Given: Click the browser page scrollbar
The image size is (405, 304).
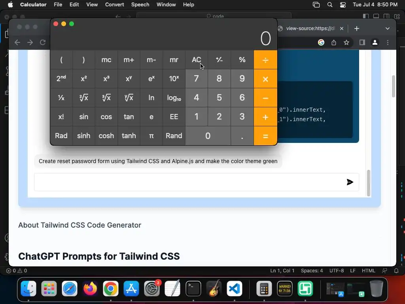Looking at the screenshot, I should tap(394, 86).
